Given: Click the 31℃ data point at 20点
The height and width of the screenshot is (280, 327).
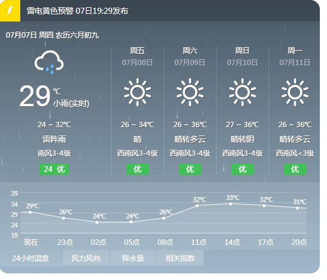Looking at the screenshot, I should pos(298,208).
